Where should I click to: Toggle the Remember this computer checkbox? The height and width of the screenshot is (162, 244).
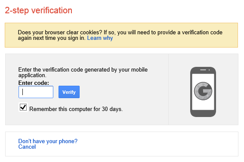point(23,107)
